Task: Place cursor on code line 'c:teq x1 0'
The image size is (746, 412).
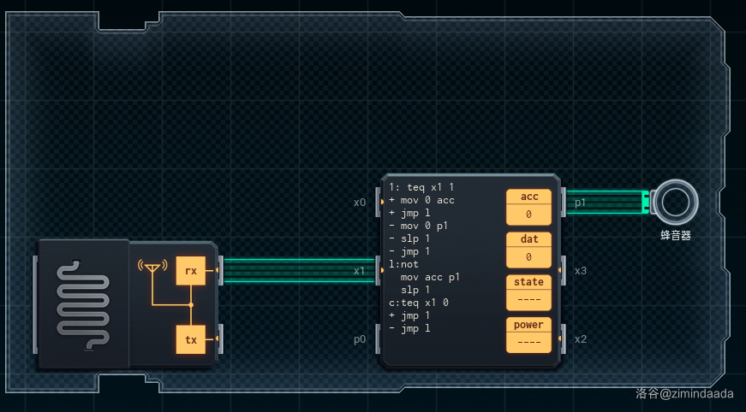Action: [419, 303]
